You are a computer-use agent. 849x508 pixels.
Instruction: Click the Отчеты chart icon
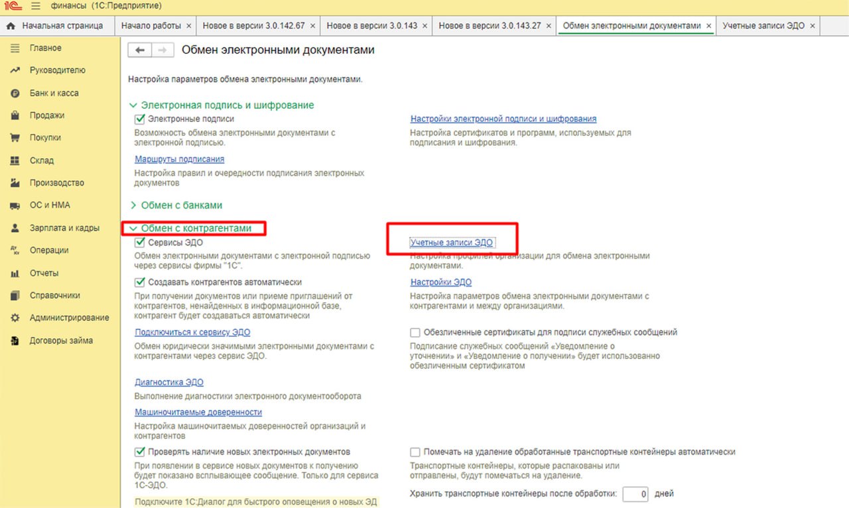pos(15,273)
